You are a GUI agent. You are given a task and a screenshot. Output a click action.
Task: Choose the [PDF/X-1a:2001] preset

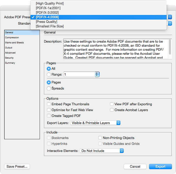pos(99,8)
